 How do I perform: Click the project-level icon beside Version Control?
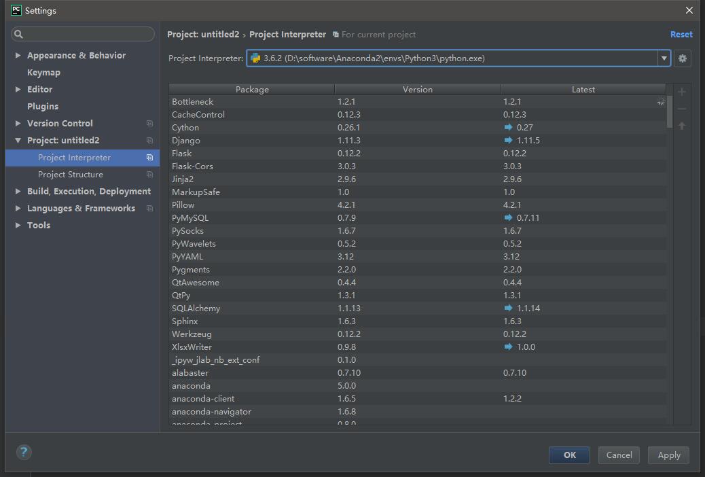tap(149, 123)
